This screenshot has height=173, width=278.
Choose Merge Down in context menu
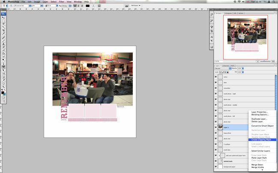257,165
